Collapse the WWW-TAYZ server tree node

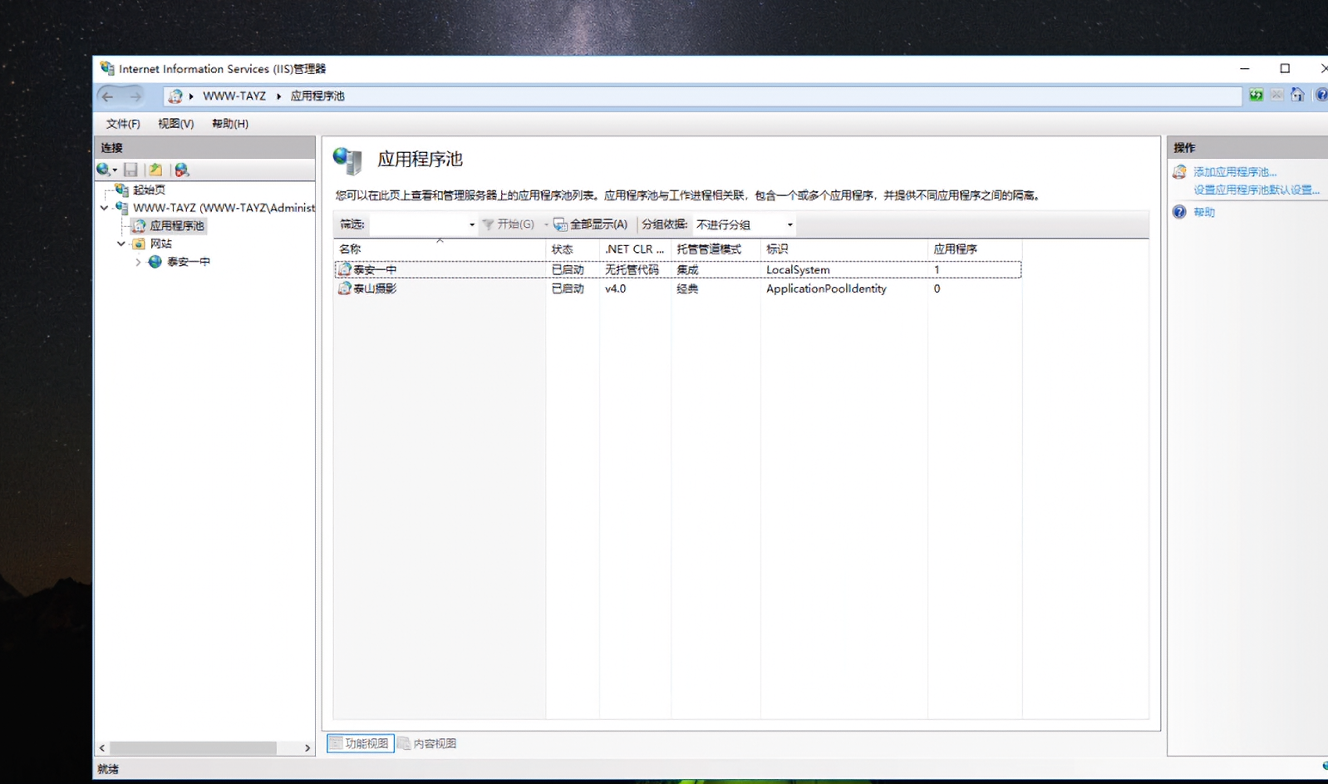104,208
